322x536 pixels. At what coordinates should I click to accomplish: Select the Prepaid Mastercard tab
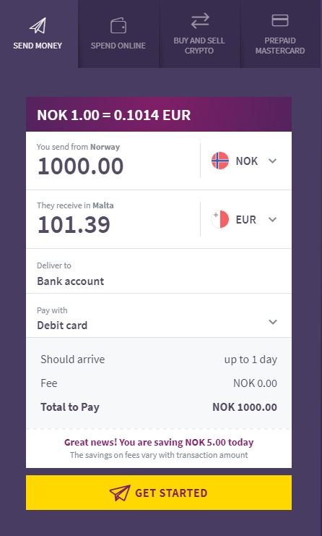tap(280, 34)
